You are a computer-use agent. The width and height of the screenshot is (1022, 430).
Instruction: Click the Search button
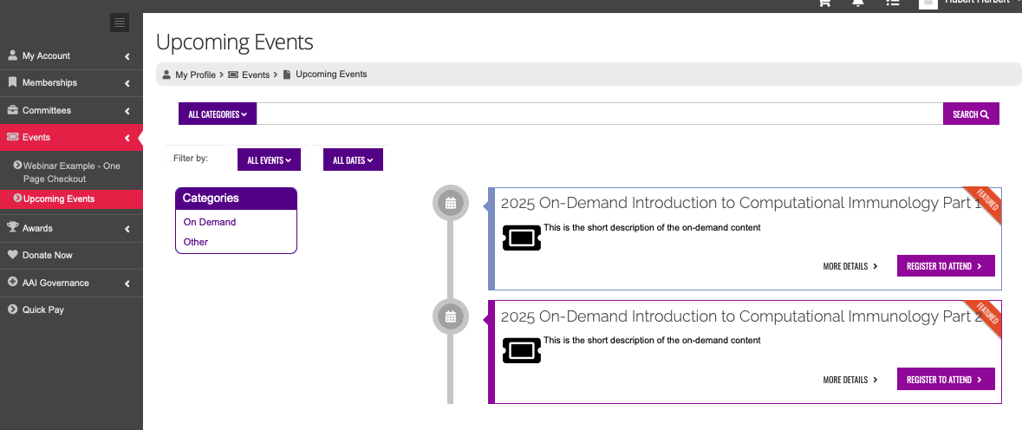[x=971, y=114]
